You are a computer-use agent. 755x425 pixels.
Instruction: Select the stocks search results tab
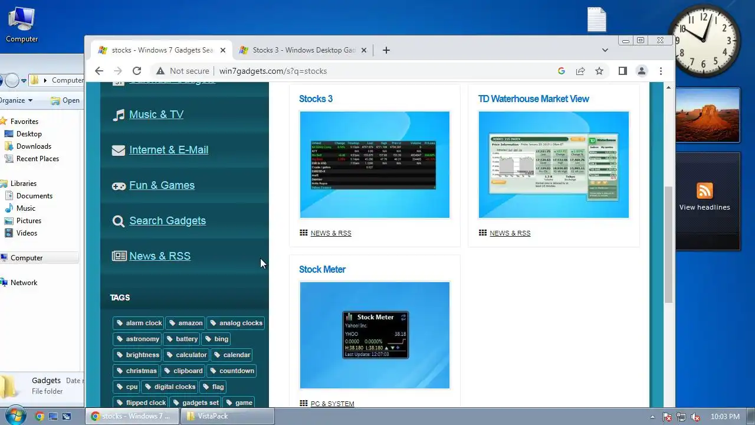pos(162,50)
